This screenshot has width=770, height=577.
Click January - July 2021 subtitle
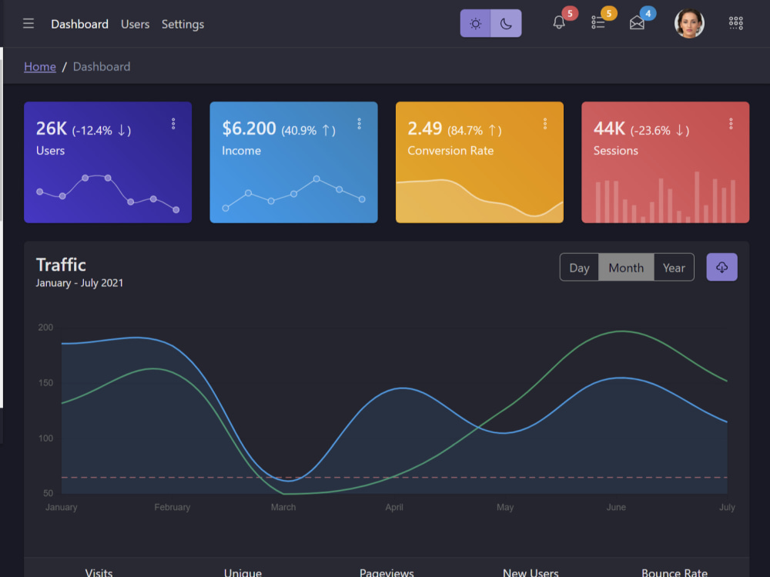click(79, 283)
